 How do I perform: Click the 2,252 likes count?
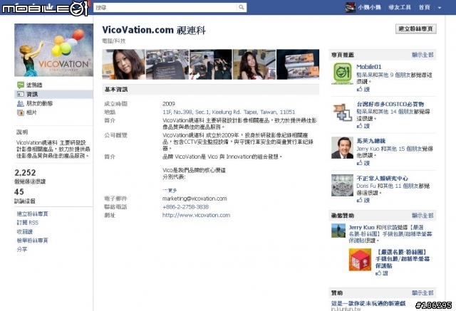tap(26, 173)
